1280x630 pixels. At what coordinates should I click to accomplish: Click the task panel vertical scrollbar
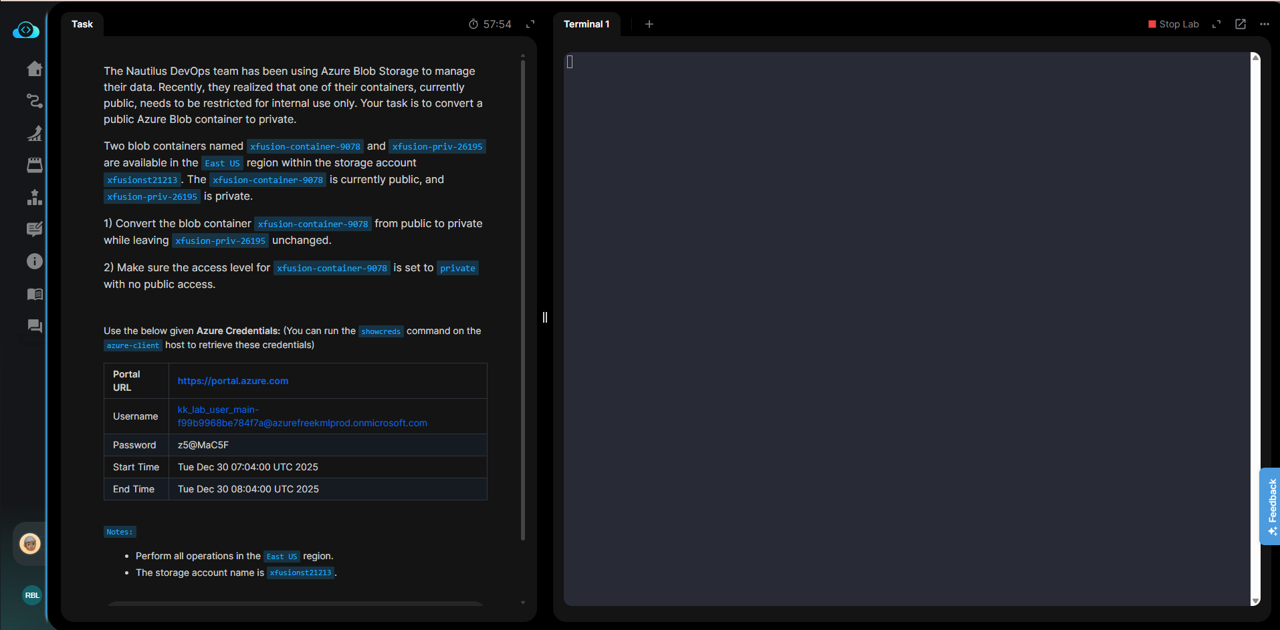click(523, 300)
